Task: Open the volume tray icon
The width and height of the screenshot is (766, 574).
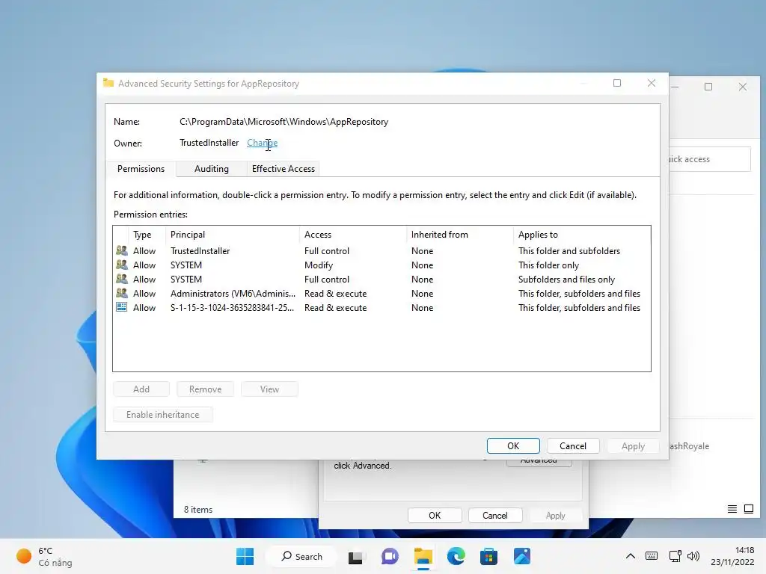Action: (x=693, y=556)
